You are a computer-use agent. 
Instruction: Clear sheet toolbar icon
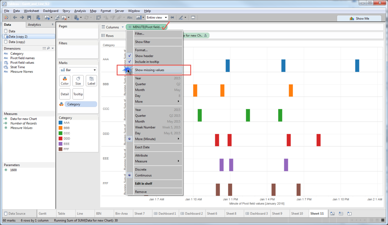[x=64, y=17]
